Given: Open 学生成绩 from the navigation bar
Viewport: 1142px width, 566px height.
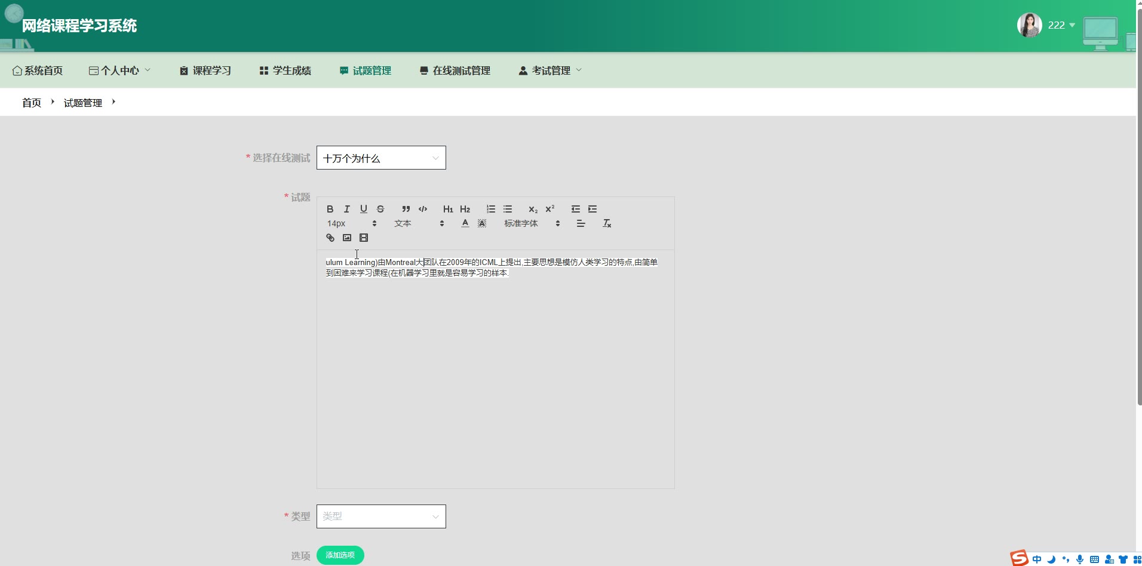Looking at the screenshot, I should pos(285,70).
